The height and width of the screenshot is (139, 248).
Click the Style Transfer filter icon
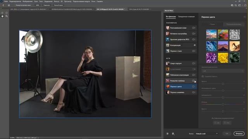[x=168, y=51]
